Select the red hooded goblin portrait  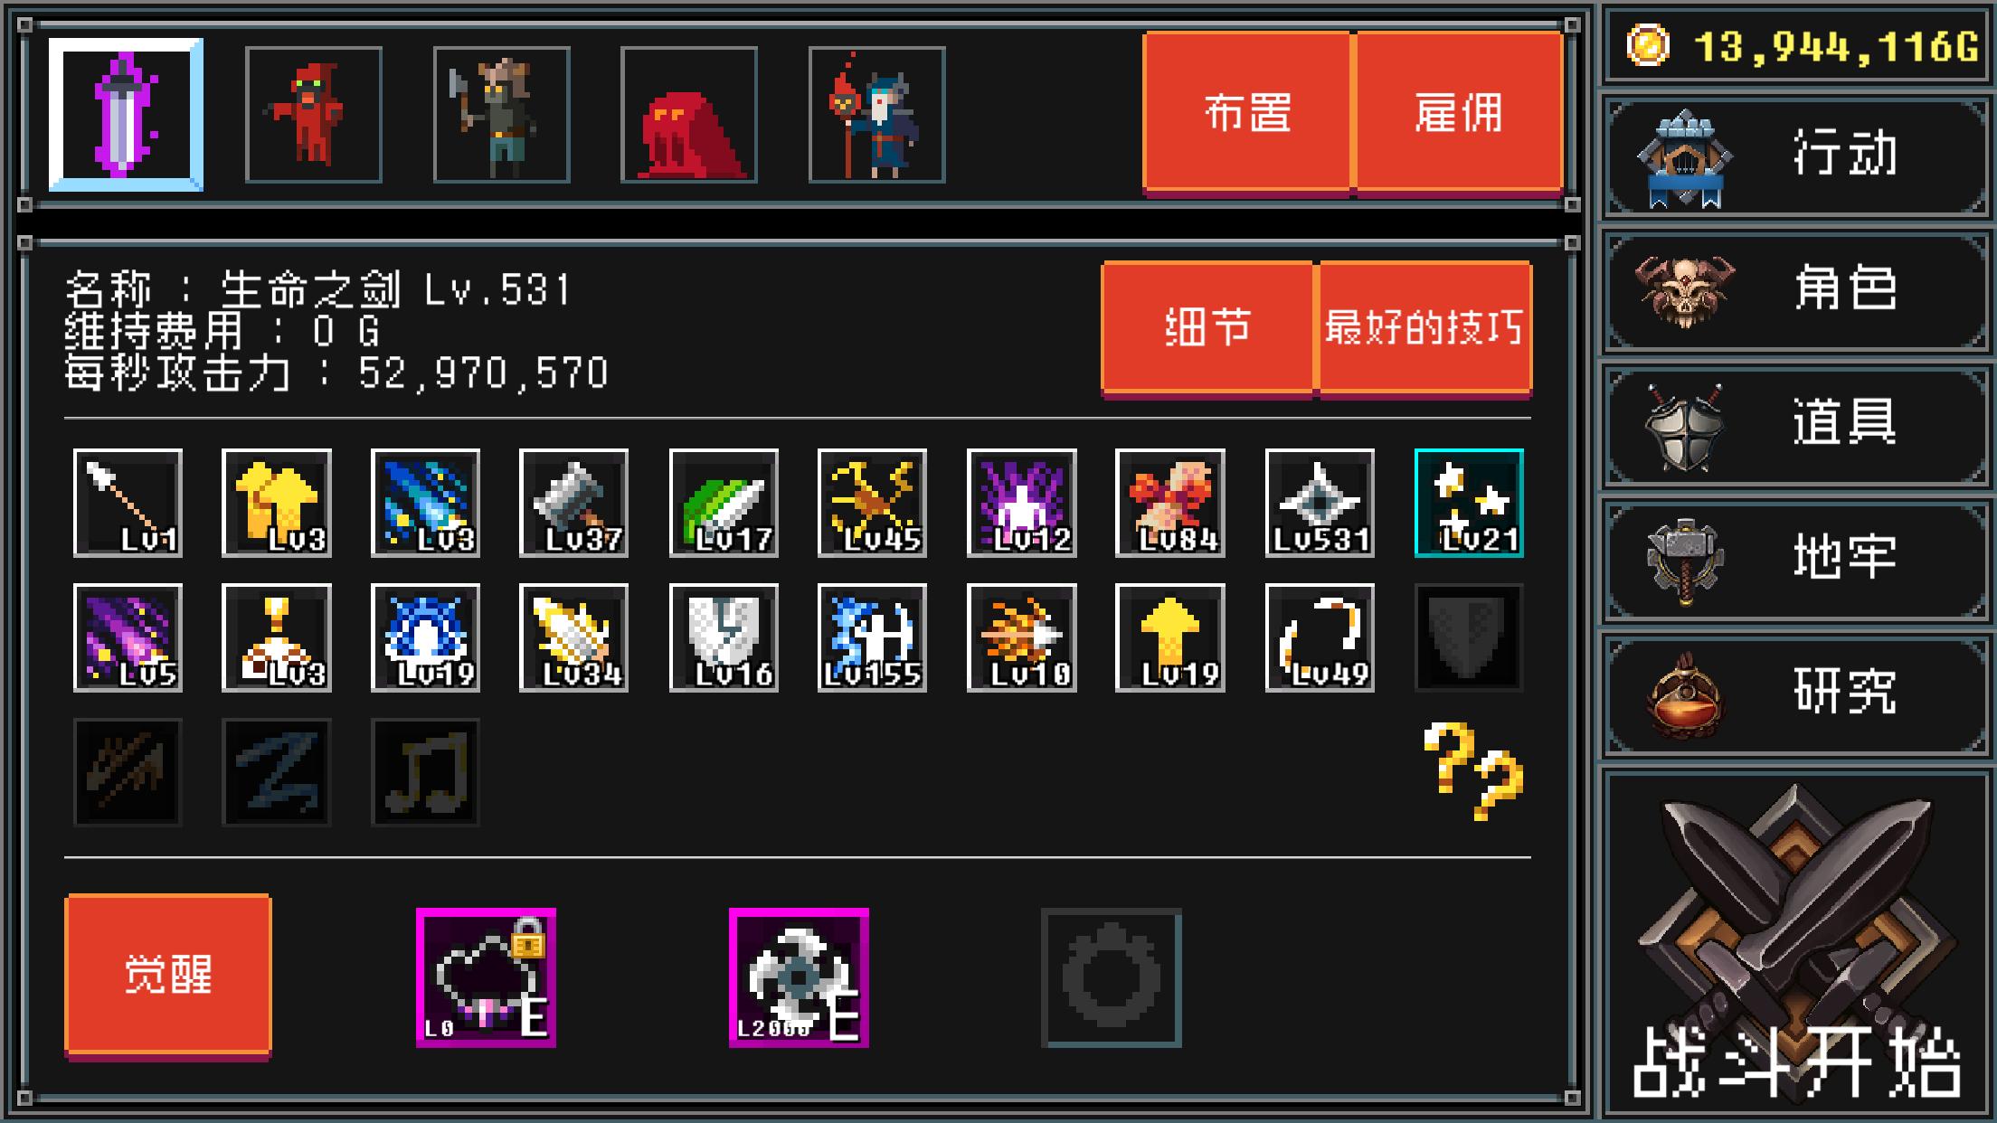314,115
